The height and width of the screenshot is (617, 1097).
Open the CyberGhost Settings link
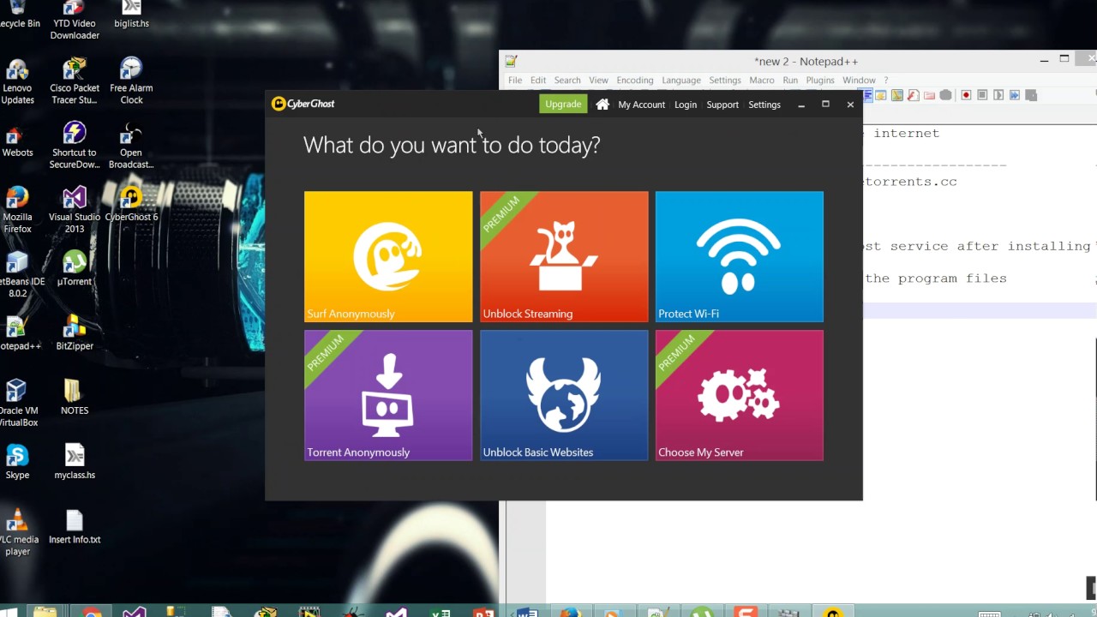pos(764,105)
